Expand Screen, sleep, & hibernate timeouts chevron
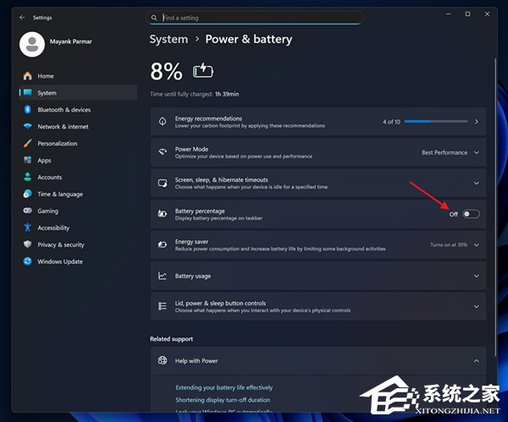 point(476,184)
